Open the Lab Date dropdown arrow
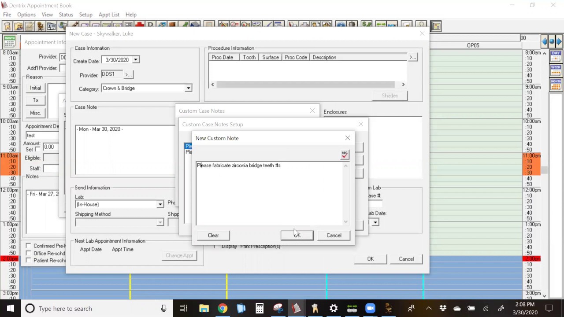Viewport: 564px width, 317px height. click(375, 222)
